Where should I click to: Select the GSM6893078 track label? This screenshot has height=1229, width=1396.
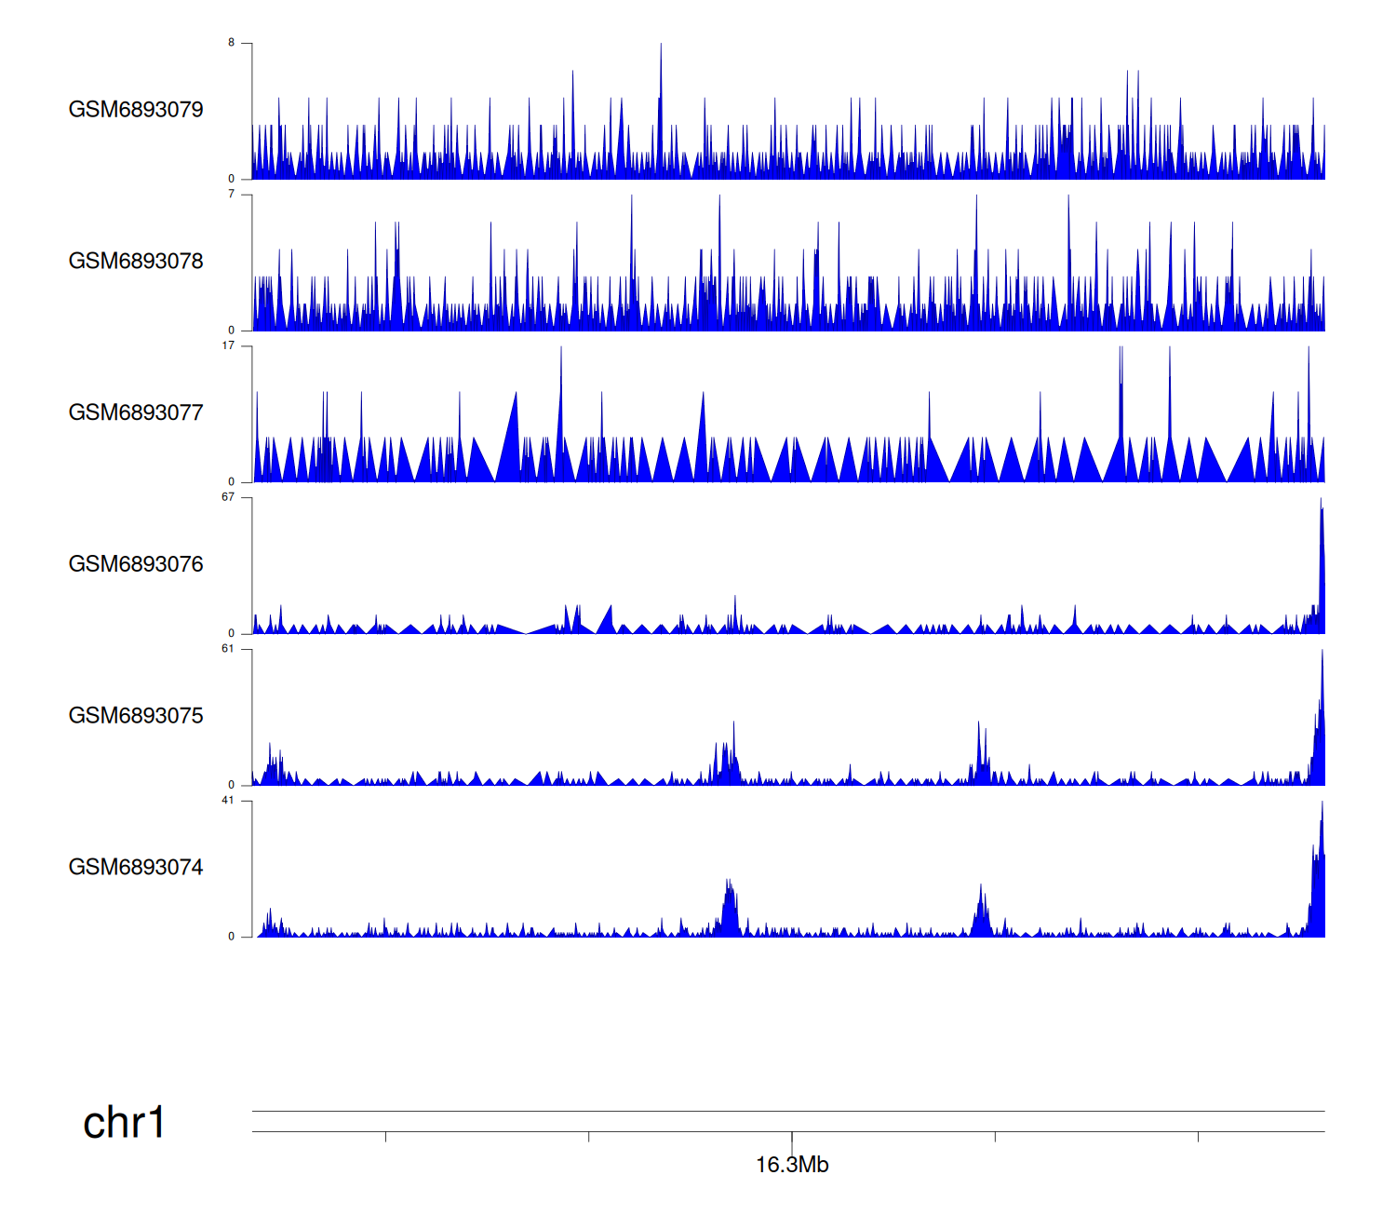[x=136, y=262]
